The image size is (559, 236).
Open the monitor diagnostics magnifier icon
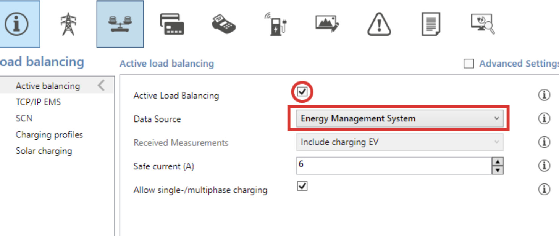(x=483, y=24)
